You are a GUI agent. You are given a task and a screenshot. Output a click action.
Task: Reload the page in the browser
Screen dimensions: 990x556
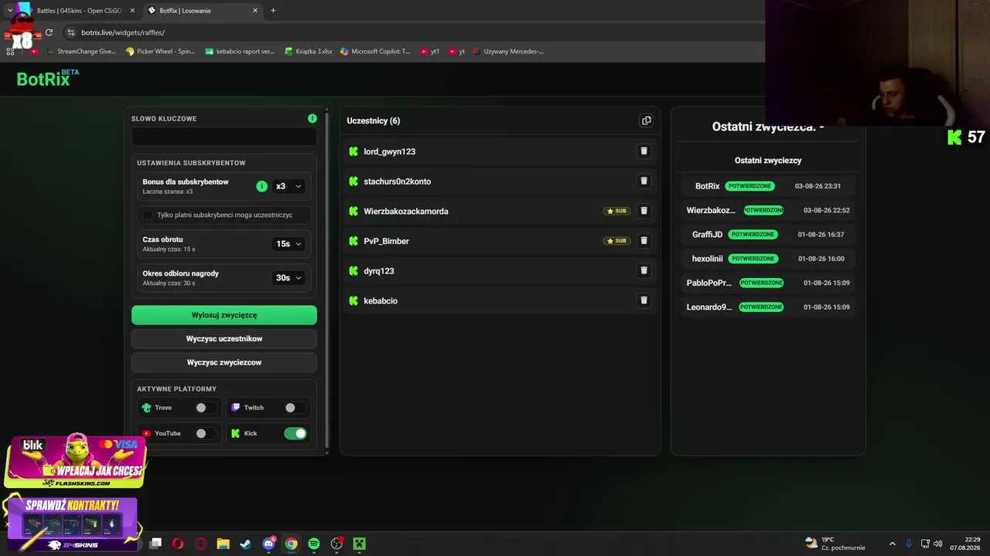click(49, 32)
